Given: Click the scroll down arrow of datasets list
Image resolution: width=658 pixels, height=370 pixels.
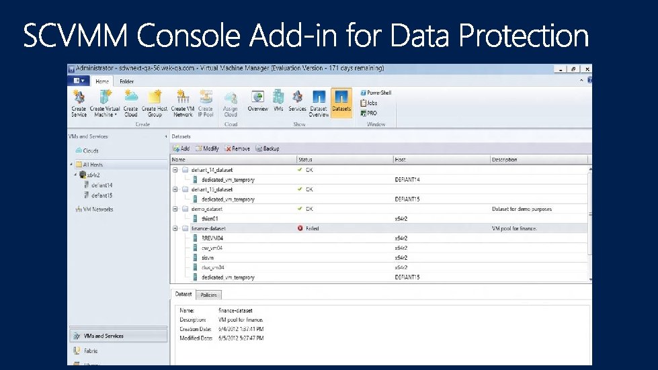Looking at the screenshot, I should [590, 279].
